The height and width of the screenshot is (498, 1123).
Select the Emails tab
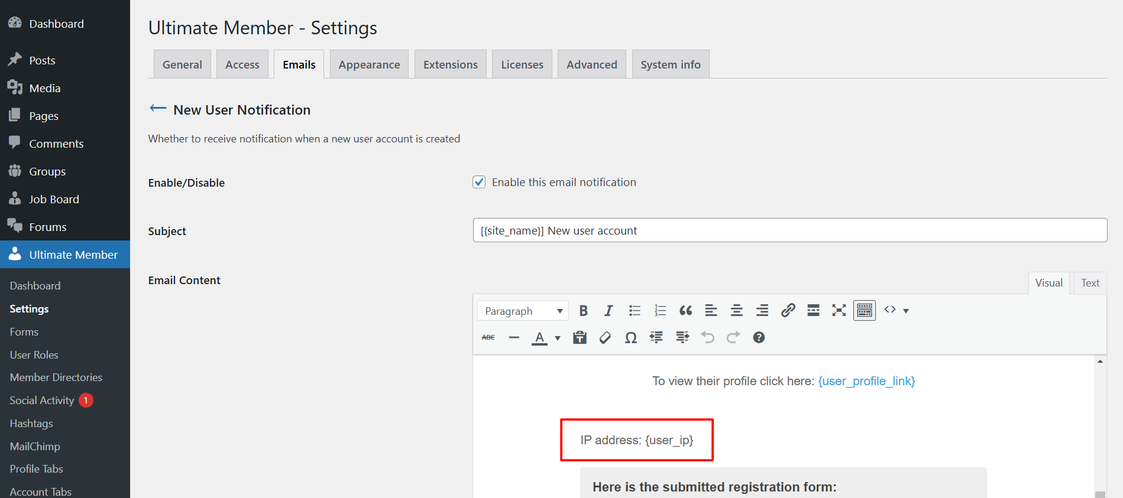pyautogui.click(x=299, y=64)
